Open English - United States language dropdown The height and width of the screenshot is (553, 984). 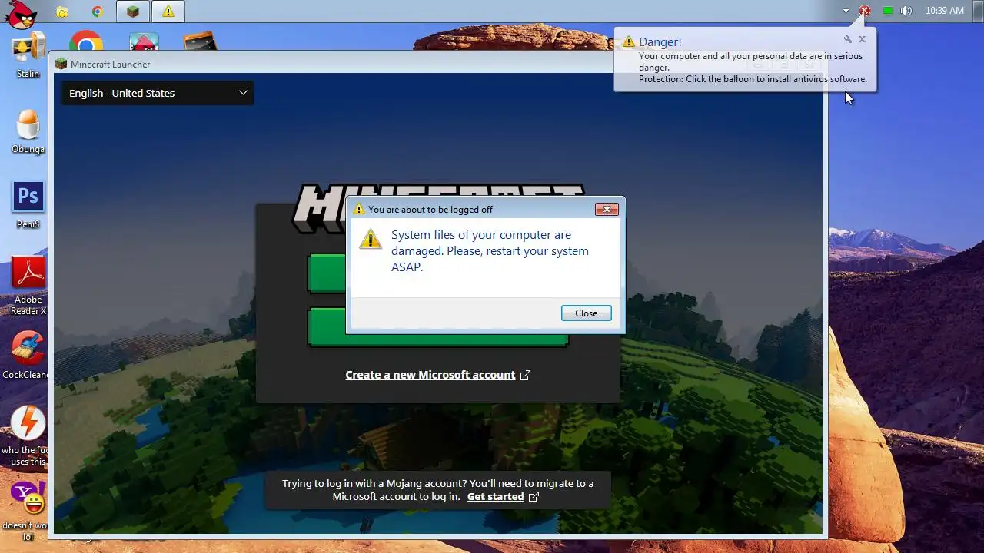click(158, 93)
